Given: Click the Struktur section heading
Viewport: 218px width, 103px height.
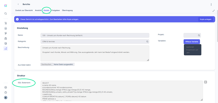Looking at the screenshot, I should 21,76.
